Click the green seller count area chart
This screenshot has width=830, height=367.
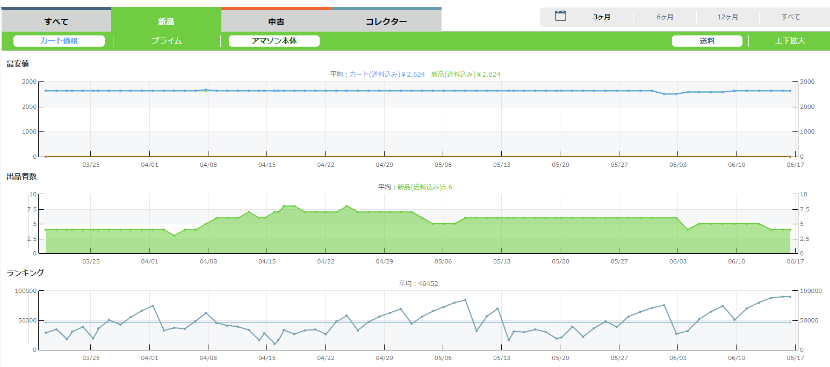click(376, 236)
